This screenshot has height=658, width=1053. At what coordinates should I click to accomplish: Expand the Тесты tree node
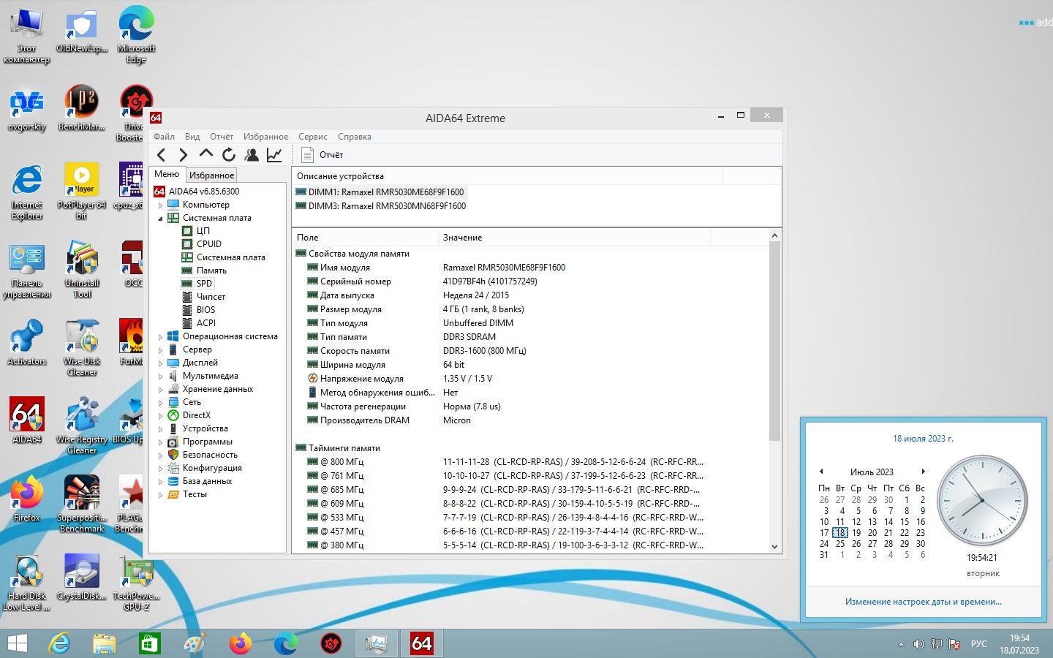point(160,494)
